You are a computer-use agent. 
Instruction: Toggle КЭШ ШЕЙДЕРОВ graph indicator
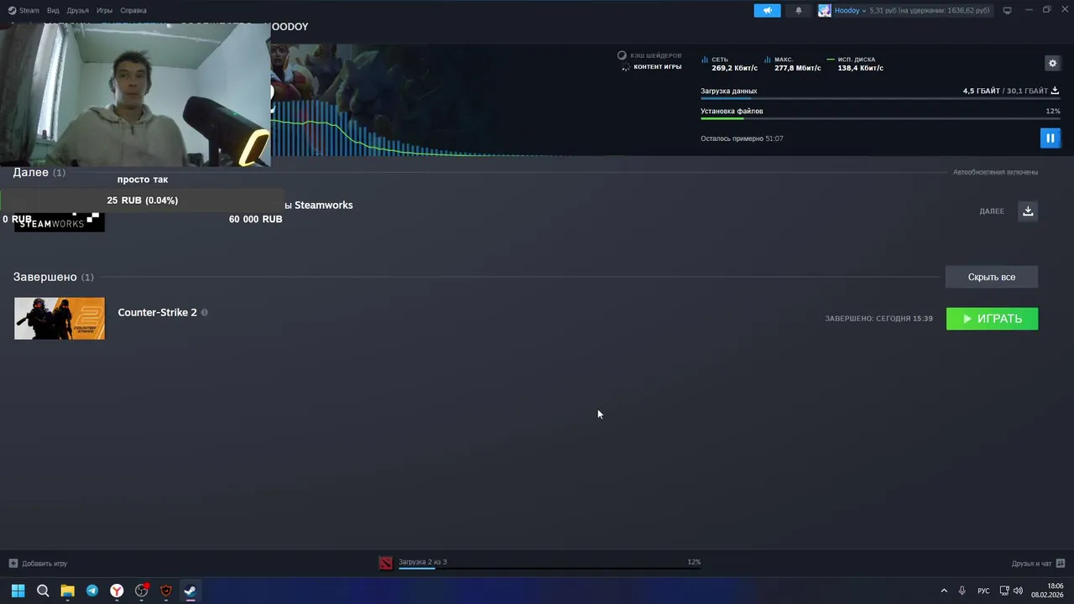(x=650, y=55)
